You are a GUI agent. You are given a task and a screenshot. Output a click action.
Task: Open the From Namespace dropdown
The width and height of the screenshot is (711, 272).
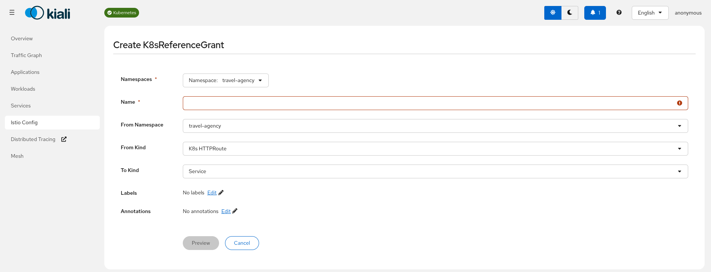[x=435, y=126]
